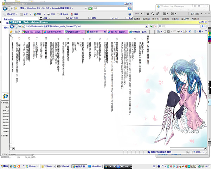Click the green refresh button in the Explorer window
The height and width of the screenshot is (169, 211).
click(x=90, y=8)
